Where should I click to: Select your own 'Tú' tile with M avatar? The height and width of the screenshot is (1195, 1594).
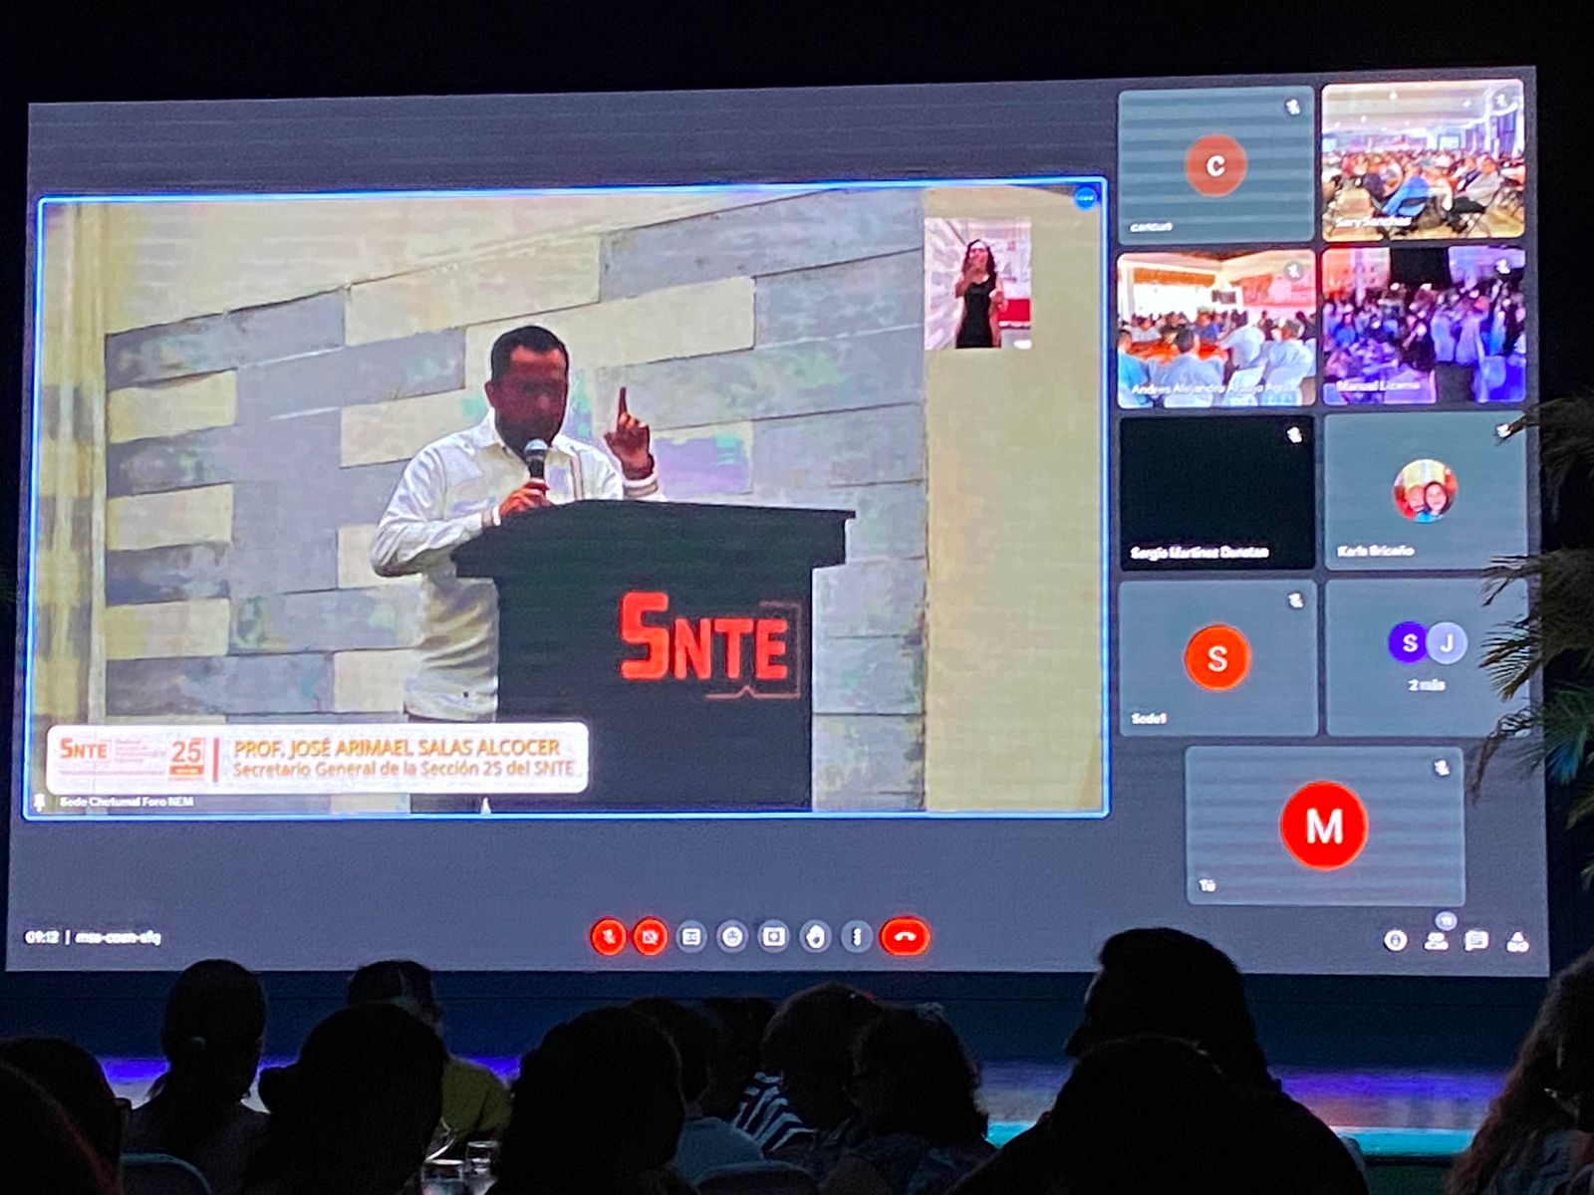tap(1325, 827)
